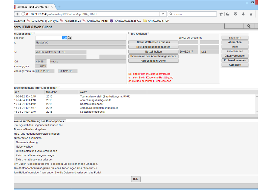Click the Brennstoffkosten erfassen button
Viewport: 271px width, 190px height.
[153, 42]
